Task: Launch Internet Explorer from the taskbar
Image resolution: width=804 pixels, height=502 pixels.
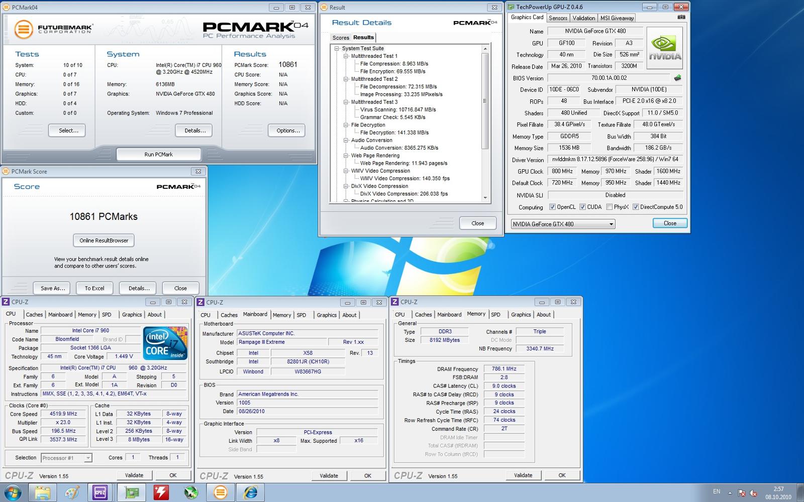Action: (x=250, y=492)
